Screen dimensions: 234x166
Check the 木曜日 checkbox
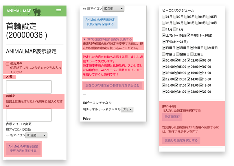click(x=164, y=54)
